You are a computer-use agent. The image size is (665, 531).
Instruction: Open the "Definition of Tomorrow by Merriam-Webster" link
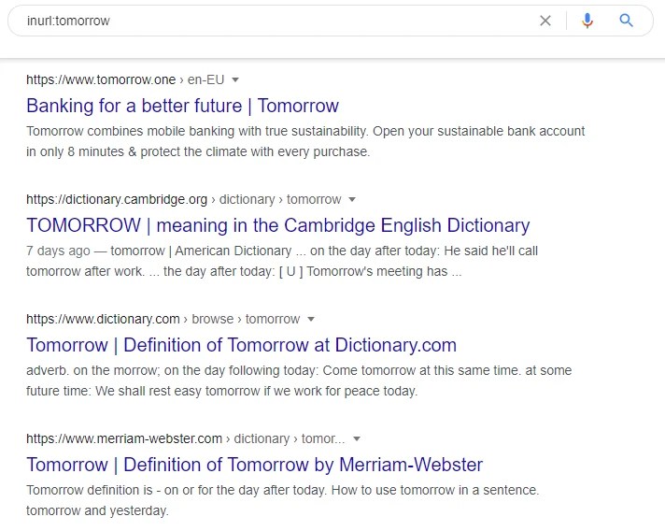[x=254, y=464]
